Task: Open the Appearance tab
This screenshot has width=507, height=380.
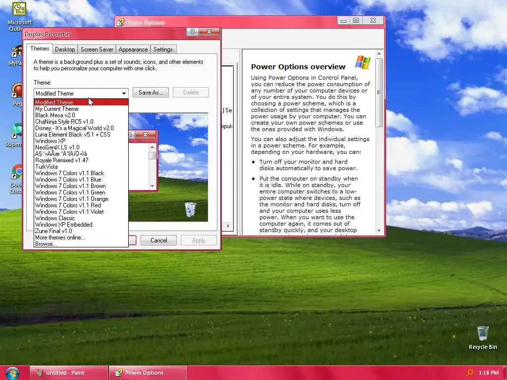Action: [x=133, y=49]
